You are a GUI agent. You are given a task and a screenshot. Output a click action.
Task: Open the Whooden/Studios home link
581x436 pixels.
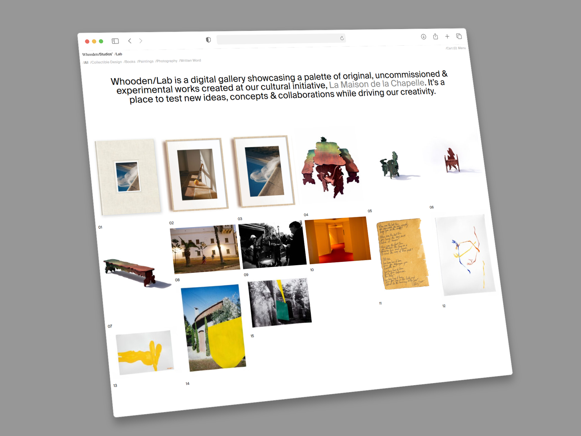97,54
